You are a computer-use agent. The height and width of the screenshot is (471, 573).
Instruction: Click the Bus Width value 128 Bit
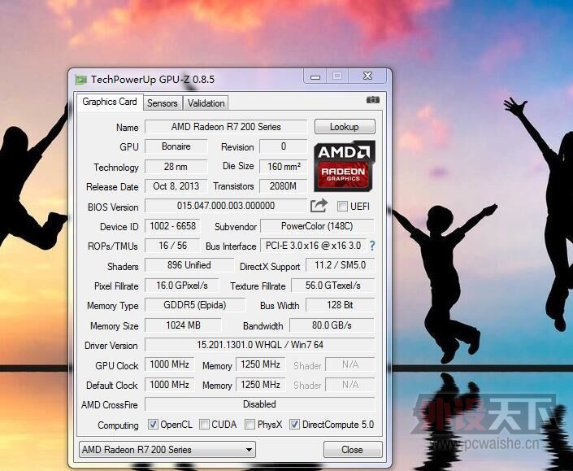tap(341, 305)
